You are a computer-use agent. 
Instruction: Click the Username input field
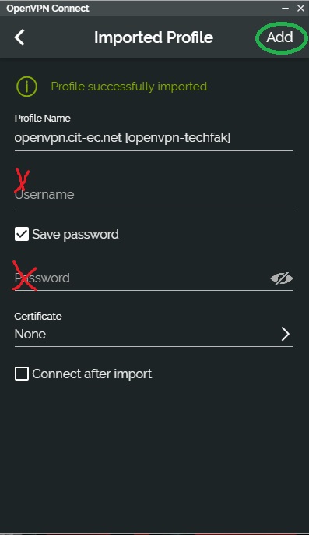pyautogui.click(x=153, y=195)
